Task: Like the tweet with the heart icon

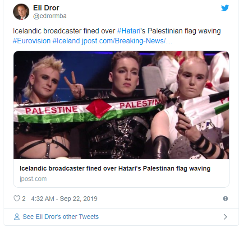Action: 17,199
